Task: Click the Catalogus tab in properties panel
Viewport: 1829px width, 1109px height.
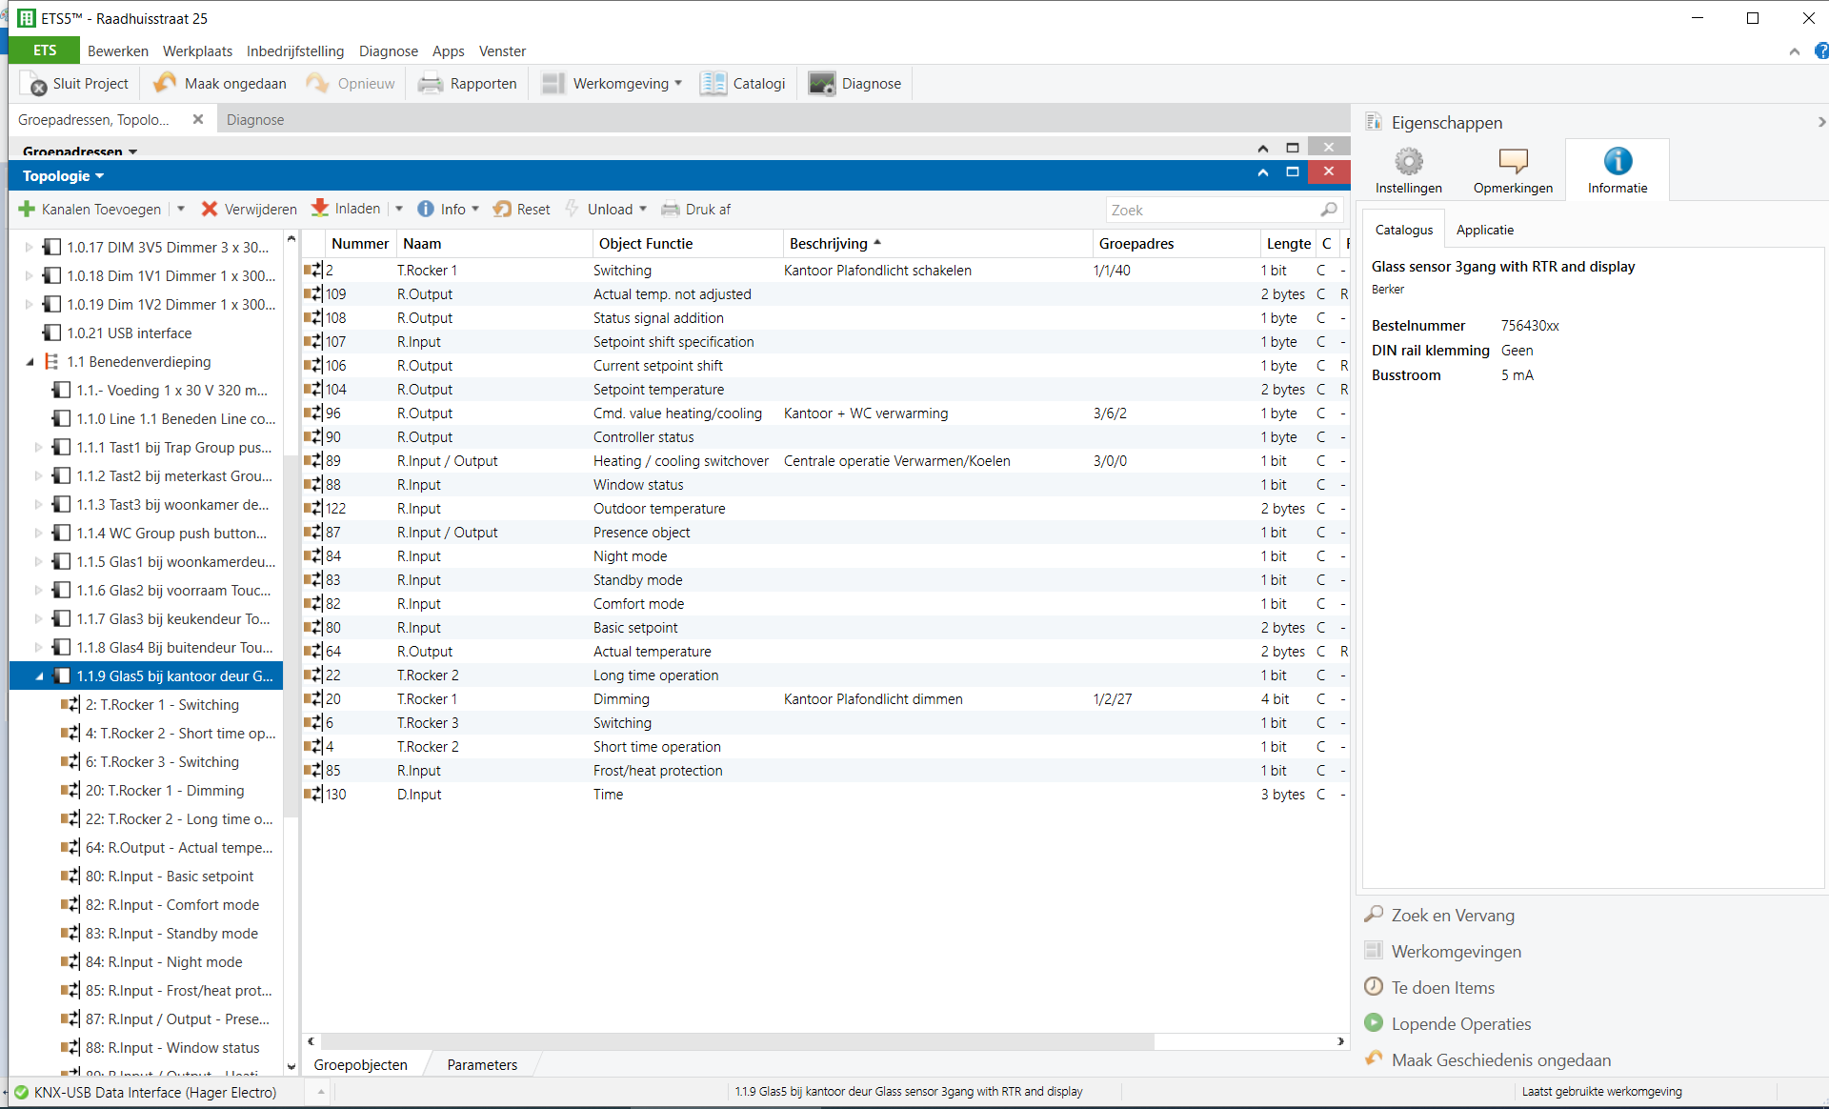Action: point(1404,230)
